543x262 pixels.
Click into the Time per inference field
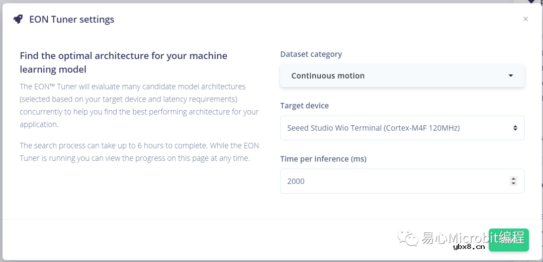[392, 181]
